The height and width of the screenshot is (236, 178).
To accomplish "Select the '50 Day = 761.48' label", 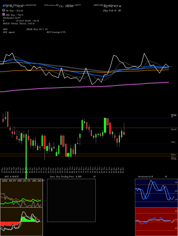I will [14, 11].
